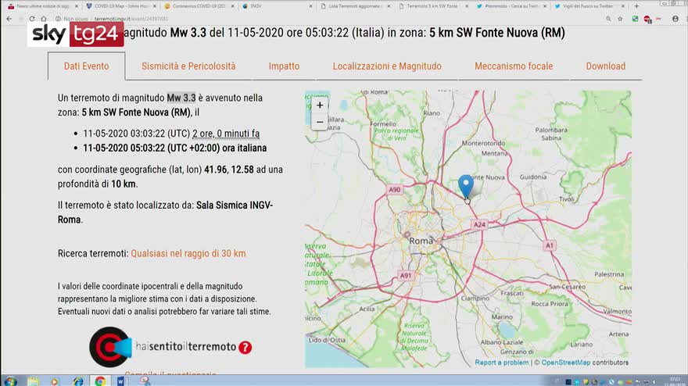Click the Report a problem map link
This screenshot has width=688, height=386.
pyautogui.click(x=502, y=363)
